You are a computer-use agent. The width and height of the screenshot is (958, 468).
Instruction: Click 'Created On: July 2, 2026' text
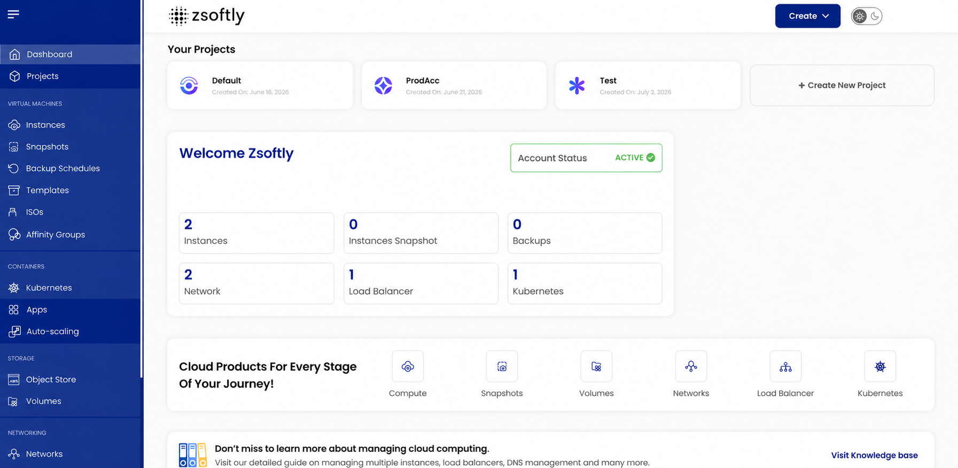[x=635, y=92]
